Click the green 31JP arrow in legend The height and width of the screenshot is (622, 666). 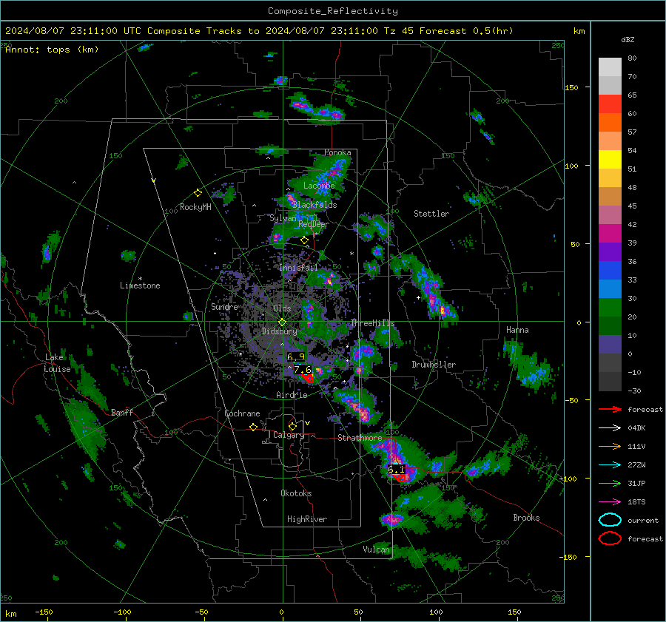610,483
